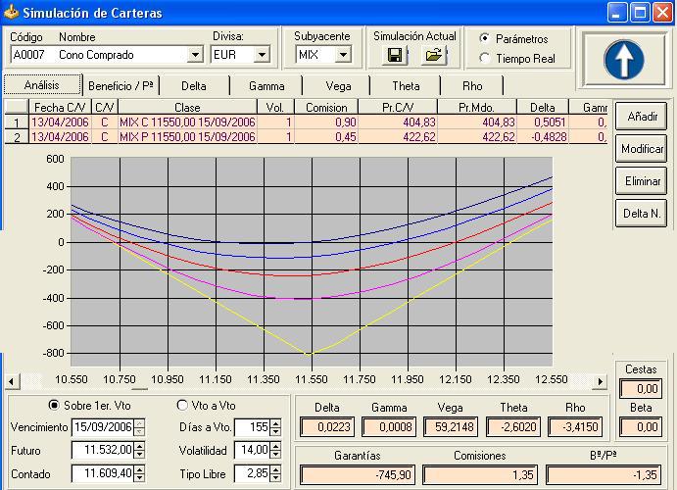Click the MIX P 11550,00 15/09/2006 cell
Screen dimensions: 677x490
pyautogui.click(x=187, y=137)
